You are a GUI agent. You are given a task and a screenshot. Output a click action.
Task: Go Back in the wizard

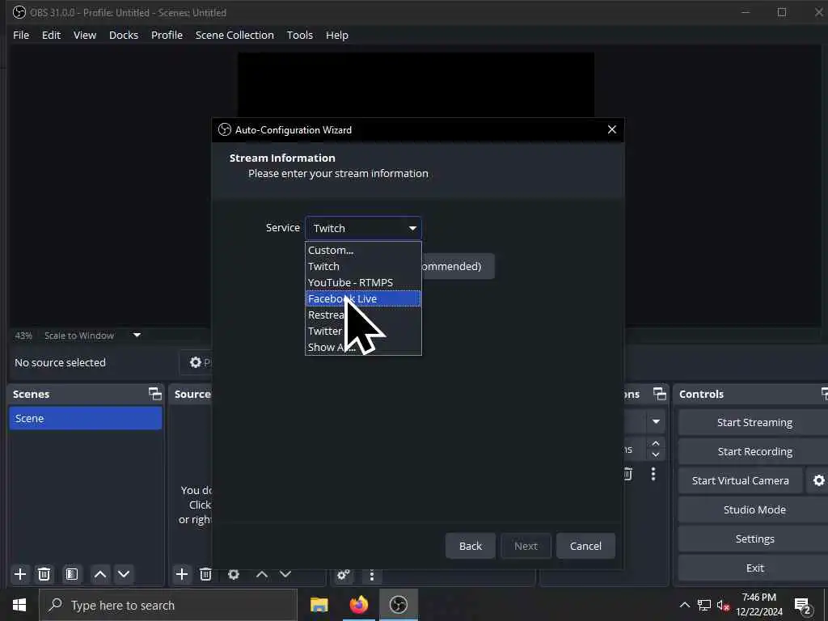(x=471, y=546)
